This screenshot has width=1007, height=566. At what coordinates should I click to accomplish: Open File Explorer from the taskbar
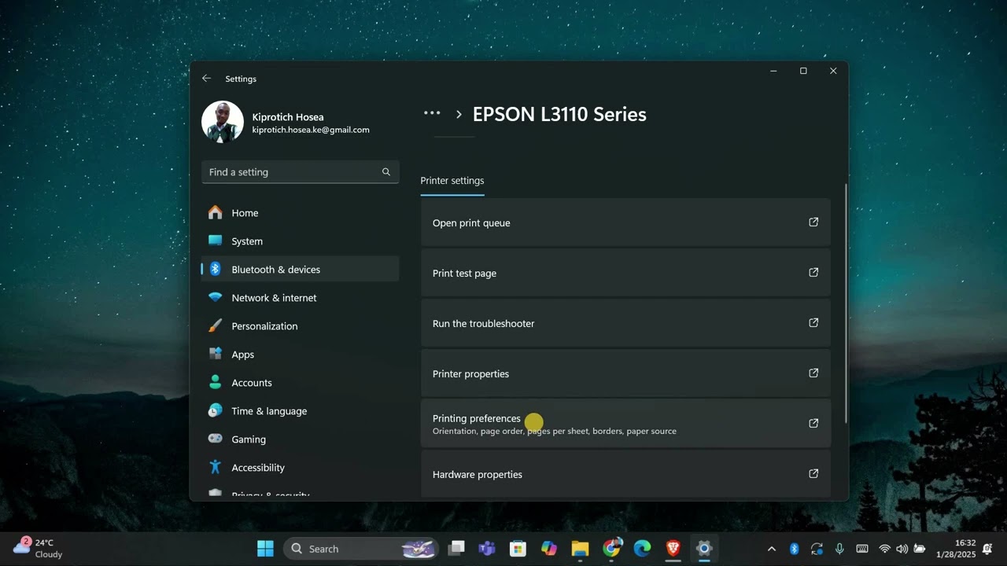coord(580,549)
